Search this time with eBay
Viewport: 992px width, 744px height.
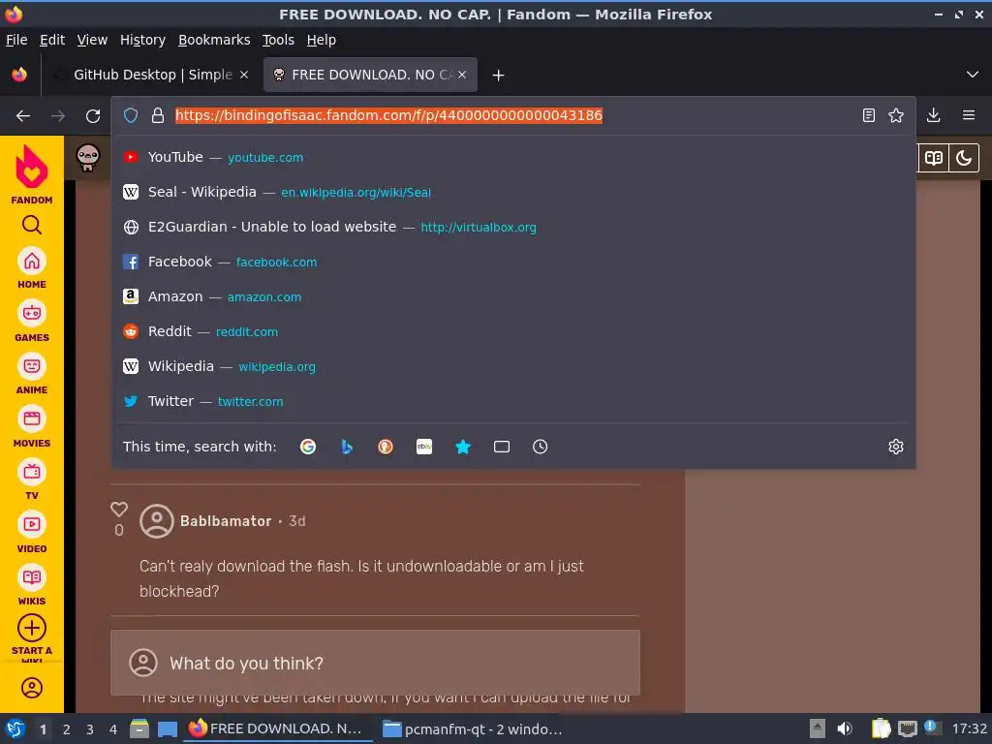pos(424,447)
